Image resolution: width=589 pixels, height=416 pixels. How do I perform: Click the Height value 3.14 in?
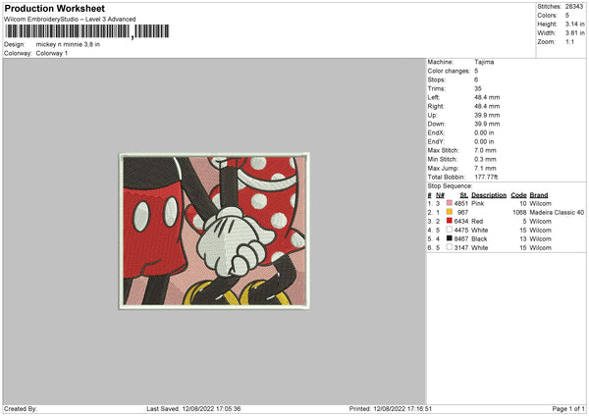[x=574, y=24]
